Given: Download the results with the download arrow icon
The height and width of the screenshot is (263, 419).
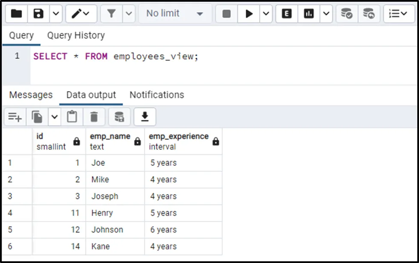Looking at the screenshot, I should pos(145,117).
